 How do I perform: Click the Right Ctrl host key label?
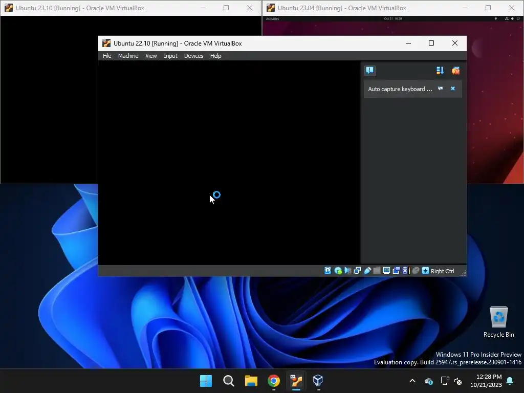pos(442,271)
